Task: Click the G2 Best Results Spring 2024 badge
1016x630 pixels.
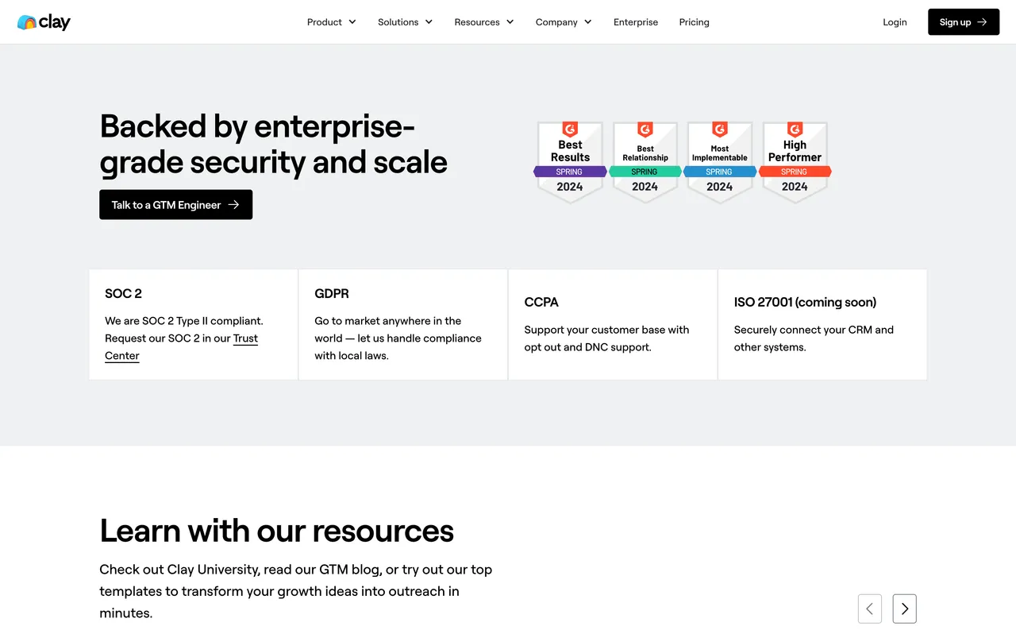Action: pos(569,159)
